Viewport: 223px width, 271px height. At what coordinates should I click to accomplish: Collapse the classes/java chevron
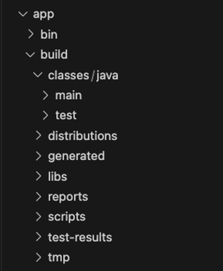38,75
